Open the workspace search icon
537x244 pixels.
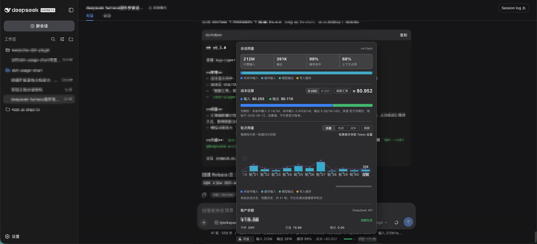click(x=53, y=39)
